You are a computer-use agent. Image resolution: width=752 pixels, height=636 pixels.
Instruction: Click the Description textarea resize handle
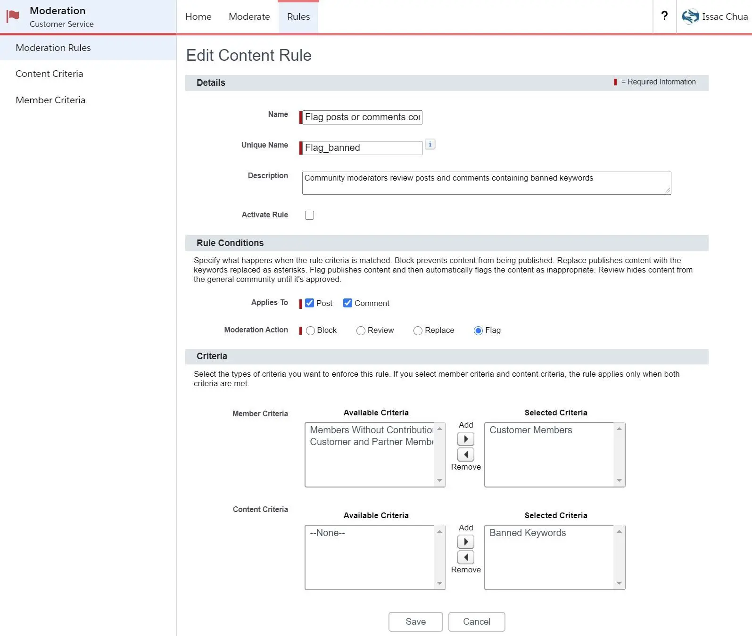coord(667,190)
